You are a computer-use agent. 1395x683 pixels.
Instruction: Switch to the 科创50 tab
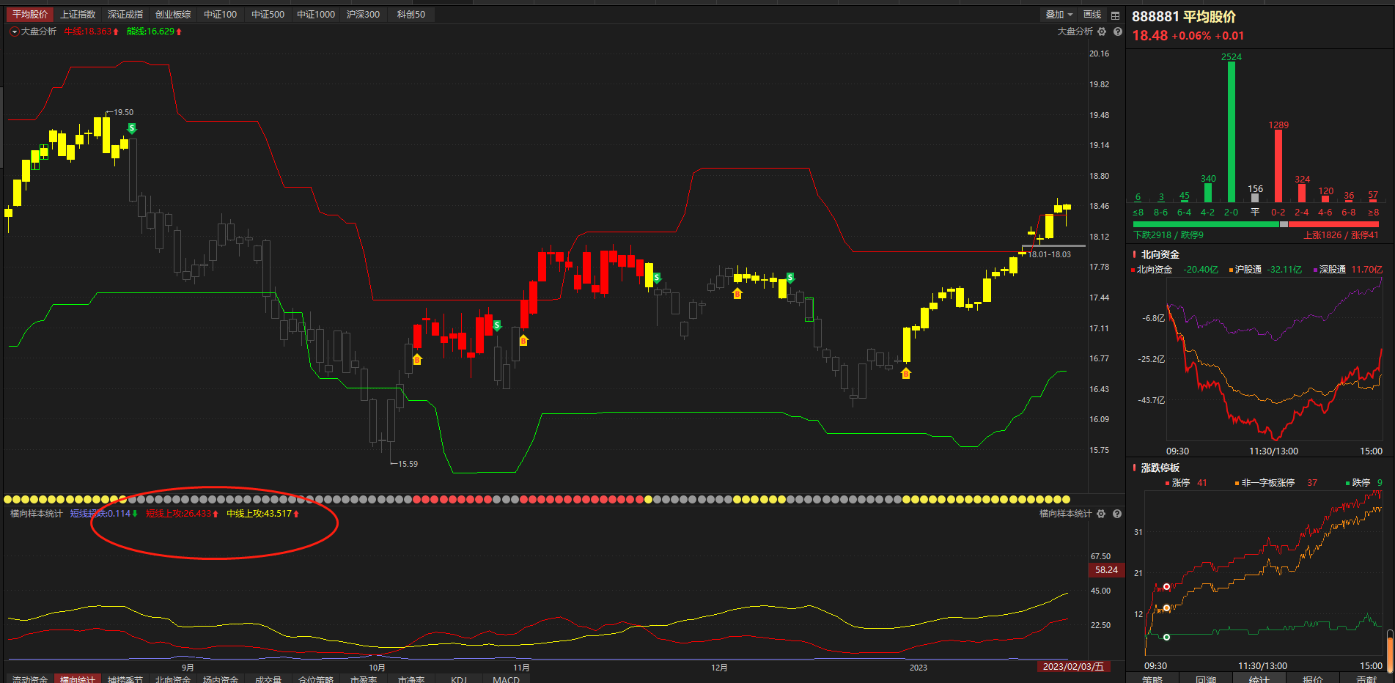click(x=411, y=15)
